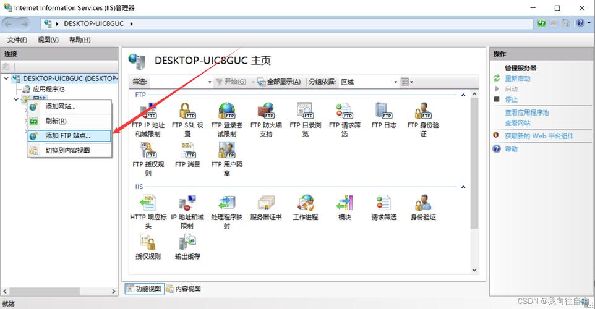
Task: Open the FTP 授权规则 icon
Action: (148, 151)
